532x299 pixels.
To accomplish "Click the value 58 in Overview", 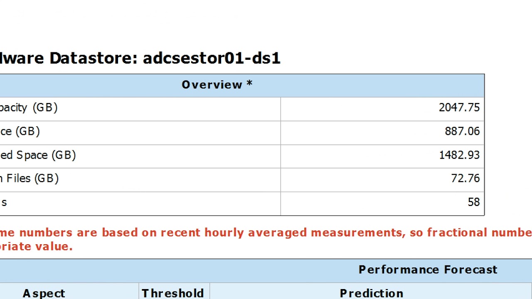I will coord(473,202).
